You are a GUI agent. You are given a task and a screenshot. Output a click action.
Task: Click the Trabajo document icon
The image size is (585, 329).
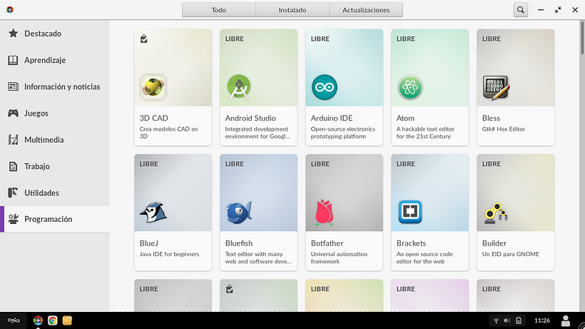pyautogui.click(x=13, y=166)
